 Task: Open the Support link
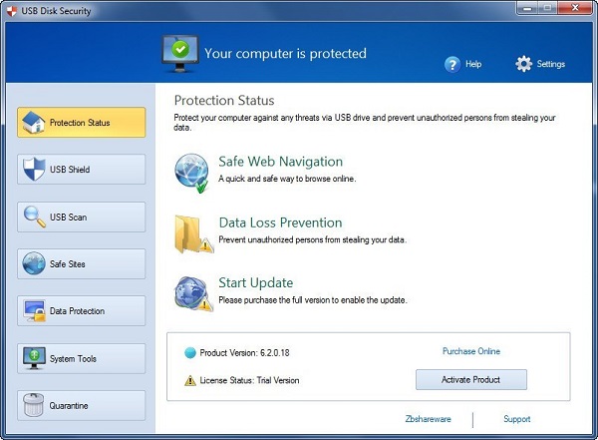(516, 419)
